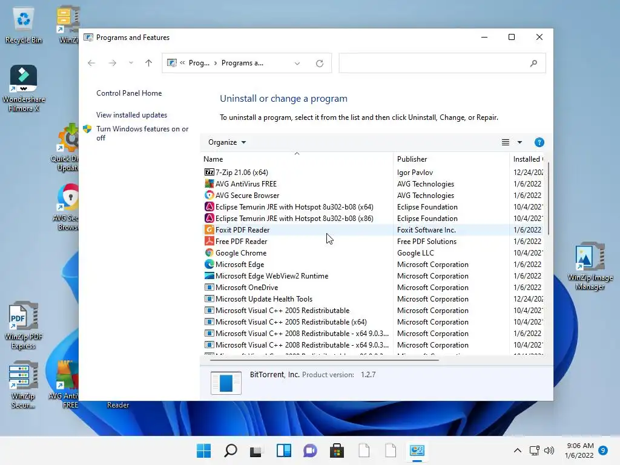The width and height of the screenshot is (620, 465).
Task: Click the address bar double-chevron expander
Action: [x=183, y=63]
